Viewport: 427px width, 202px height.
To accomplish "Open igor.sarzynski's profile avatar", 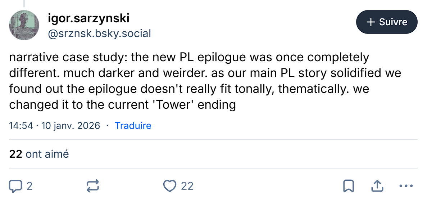I will pyautogui.click(x=24, y=25).
